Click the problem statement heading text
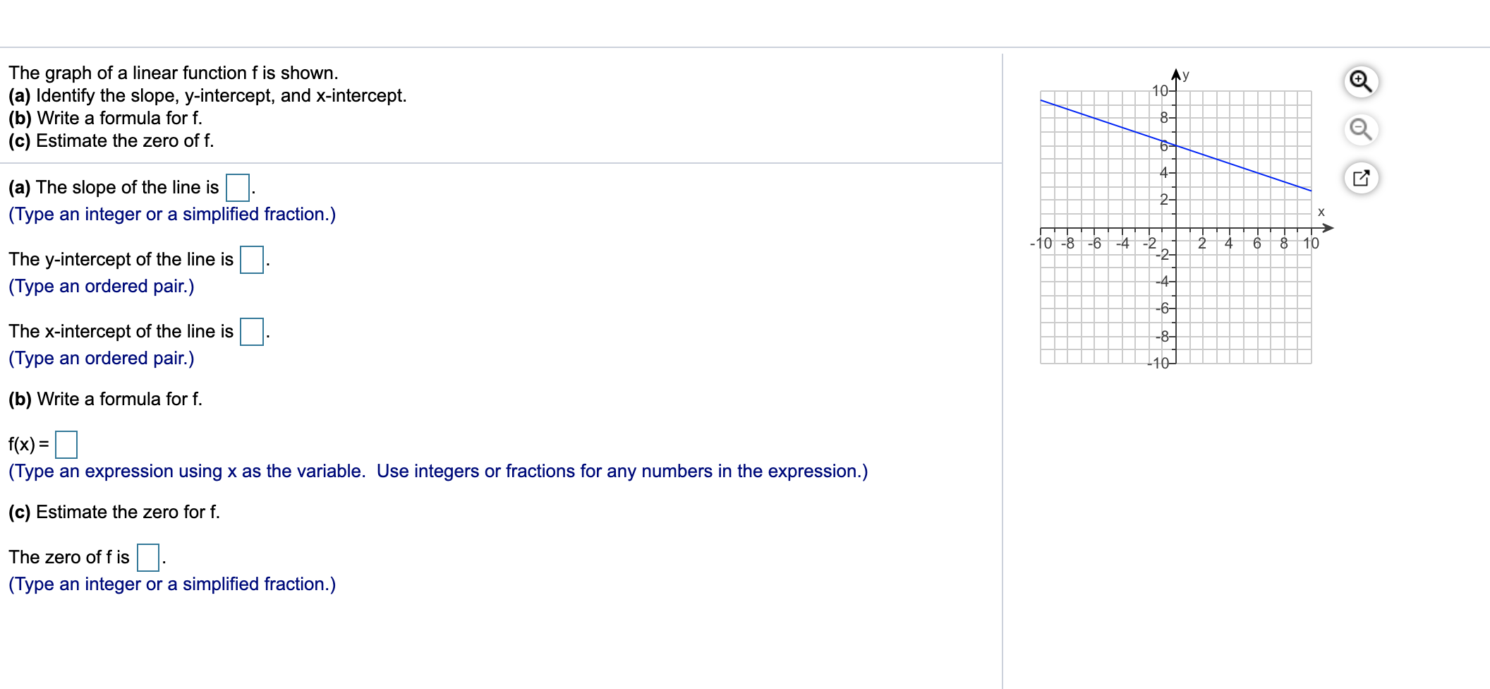 click(174, 73)
